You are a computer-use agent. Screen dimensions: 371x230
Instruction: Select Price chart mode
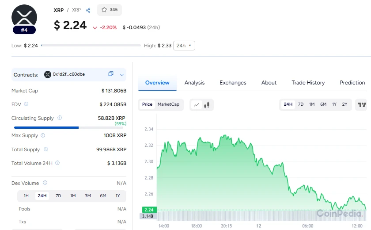147,104
